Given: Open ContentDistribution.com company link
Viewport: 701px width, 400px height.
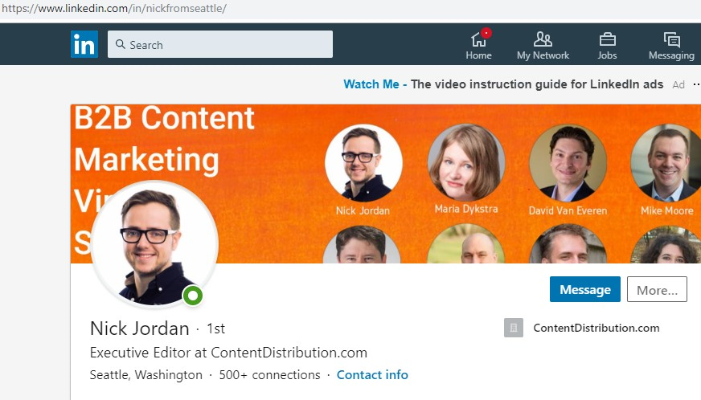Looking at the screenshot, I should [596, 328].
